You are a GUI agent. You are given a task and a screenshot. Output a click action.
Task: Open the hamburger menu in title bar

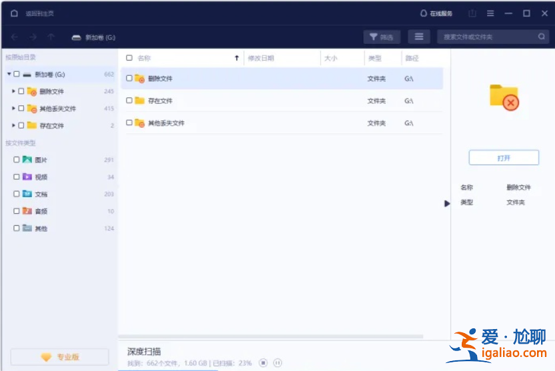(x=490, y=13)
